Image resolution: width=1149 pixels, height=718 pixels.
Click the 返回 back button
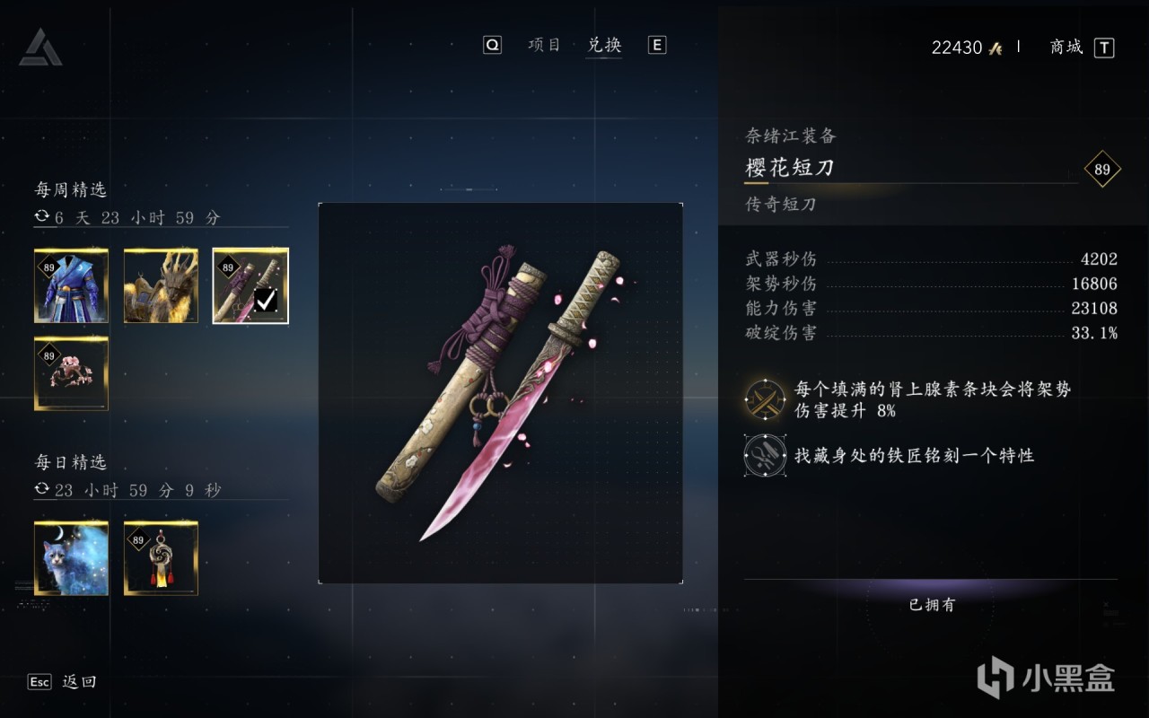click(x=79, y=682)
